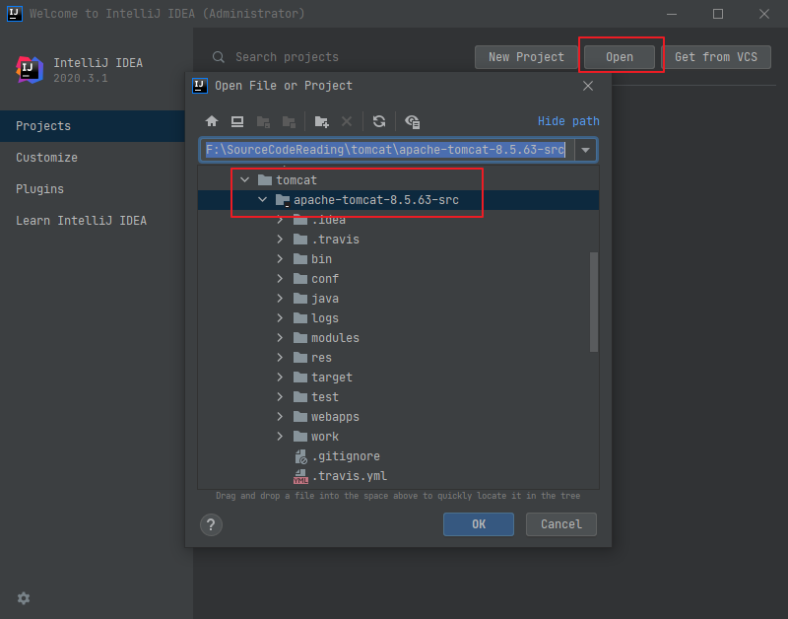
Task: Expand the target folder chevron
Action: pyautogui.click(x=280, y=378)
